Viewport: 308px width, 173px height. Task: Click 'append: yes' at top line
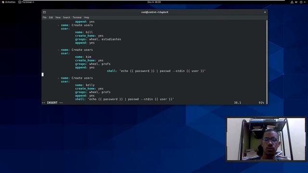click(85, 22)
